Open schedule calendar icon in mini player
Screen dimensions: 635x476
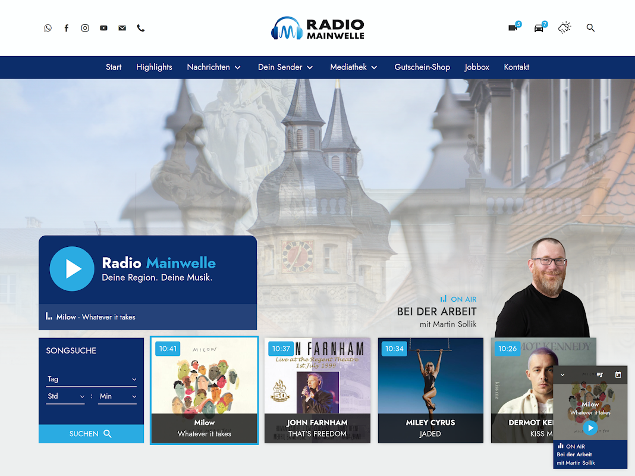click(618, 375)
